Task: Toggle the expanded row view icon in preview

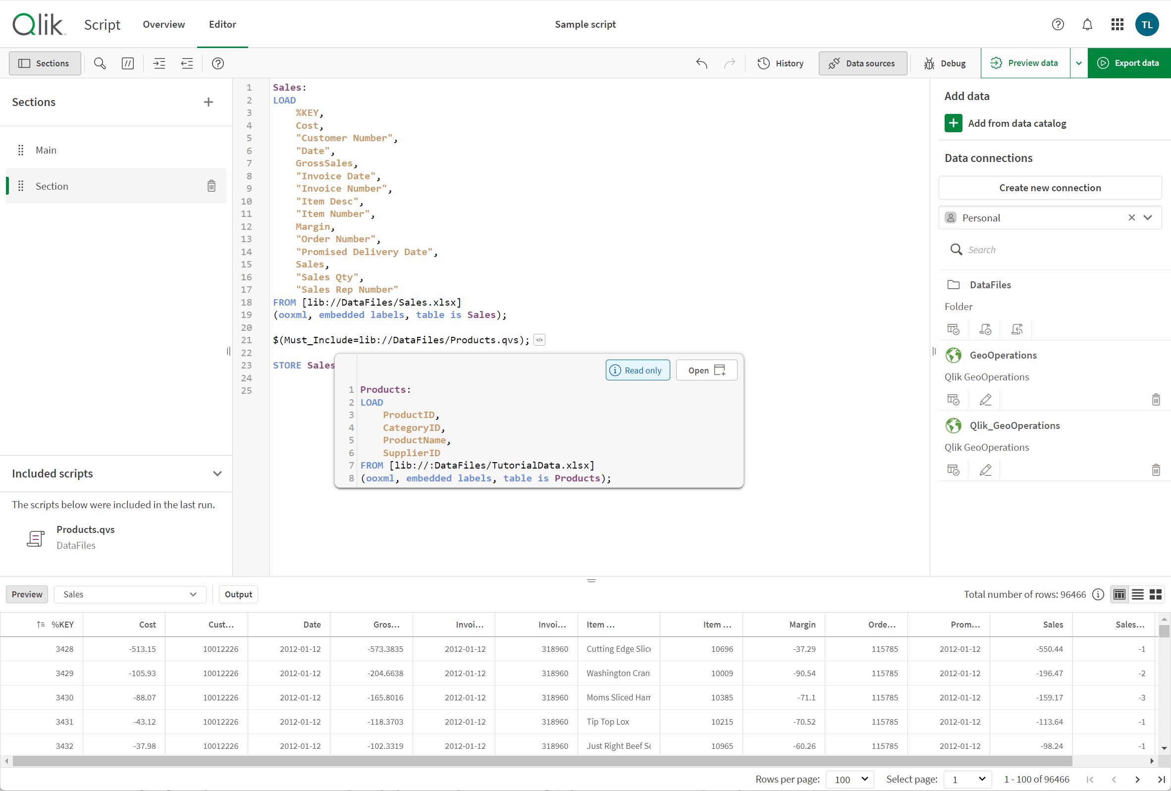Action: click(x=1138, y=594)
